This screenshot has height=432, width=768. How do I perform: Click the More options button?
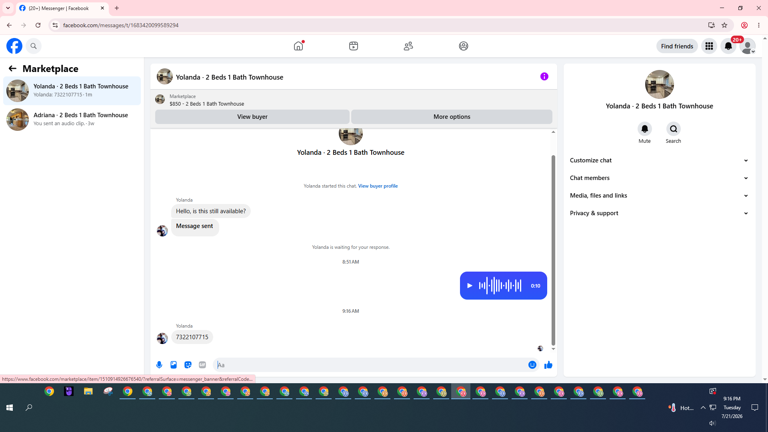(452, 117)
